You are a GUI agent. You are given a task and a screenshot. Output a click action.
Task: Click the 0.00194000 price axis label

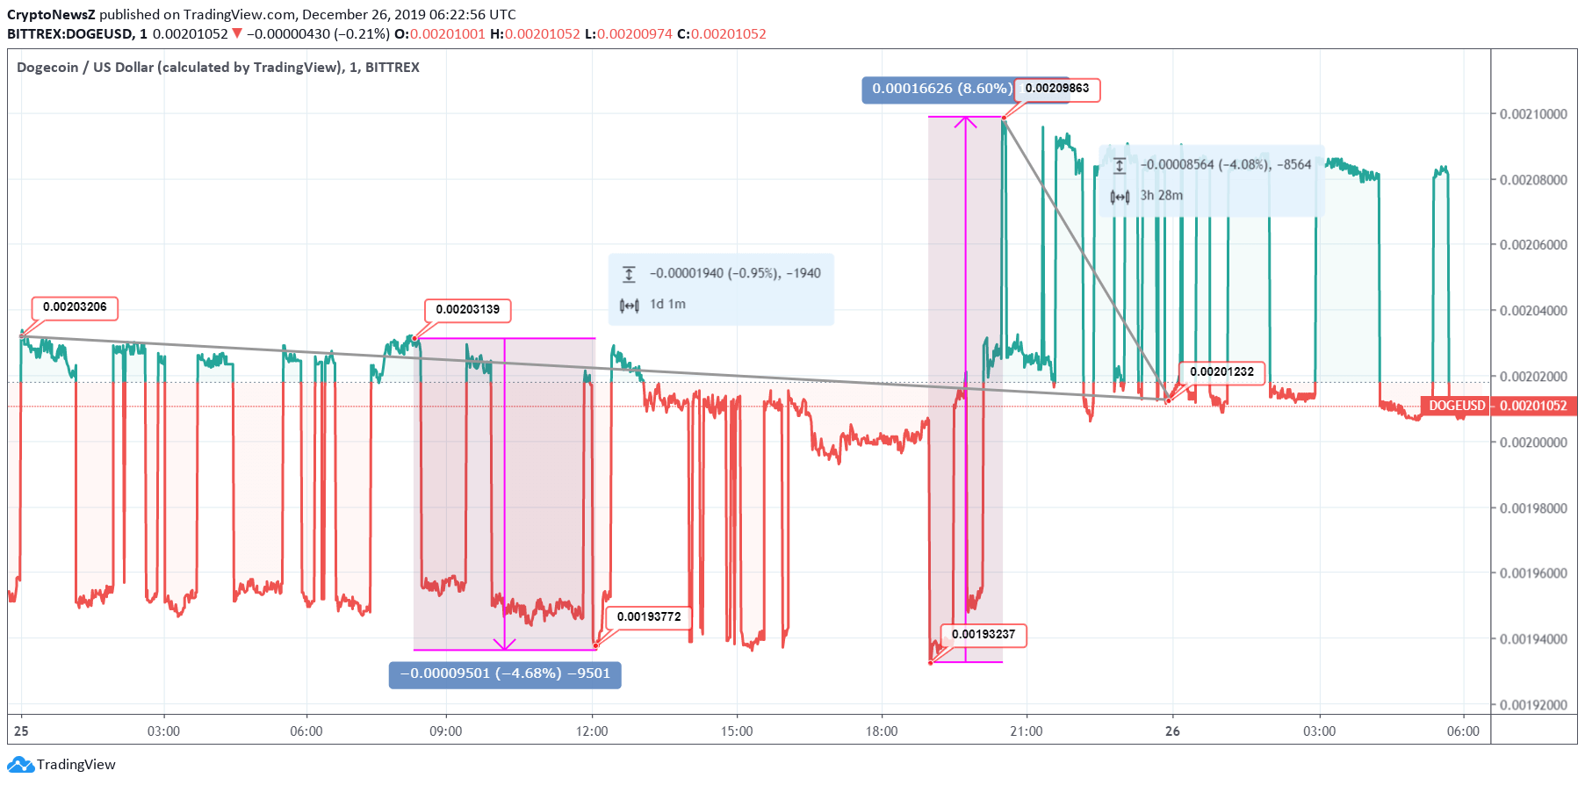pos(1533,639)
